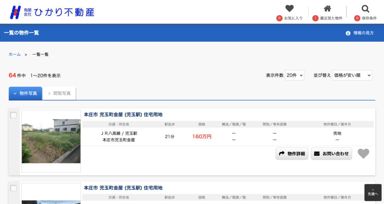Click the red 0 badge on お気に入り
384x204 pixels.
click(279, 18)
